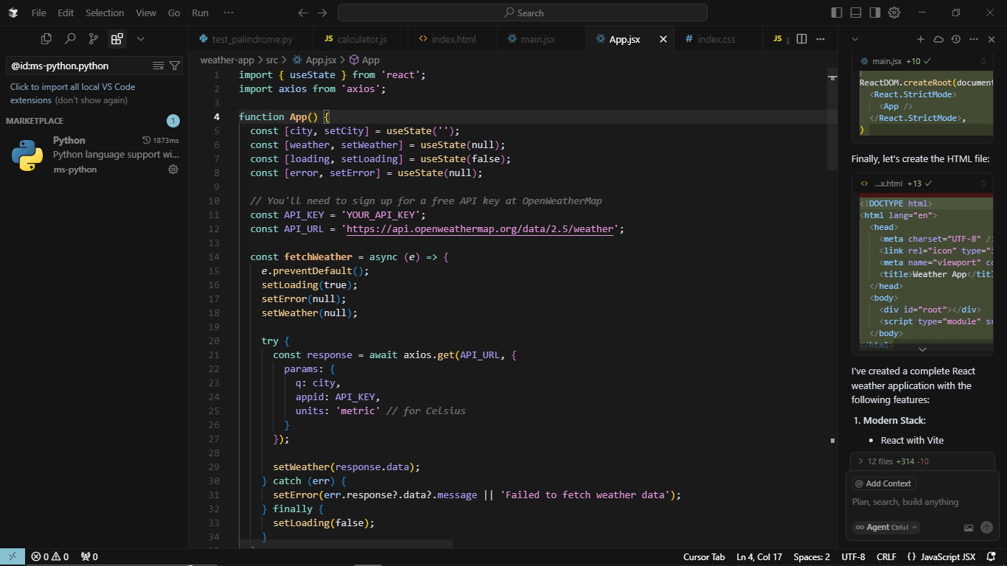Open editor more actions ellipsis
1007x566 pixels.
(822, 38)
